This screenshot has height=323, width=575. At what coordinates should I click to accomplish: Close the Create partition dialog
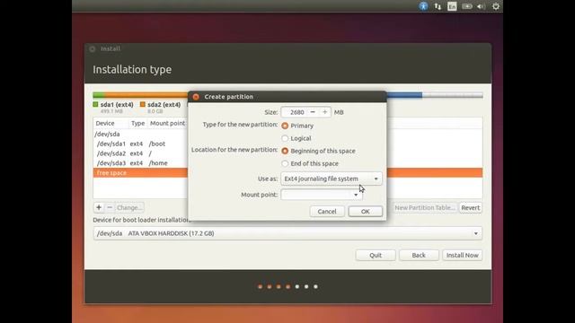pyautogui.click(x=196, y=97)
